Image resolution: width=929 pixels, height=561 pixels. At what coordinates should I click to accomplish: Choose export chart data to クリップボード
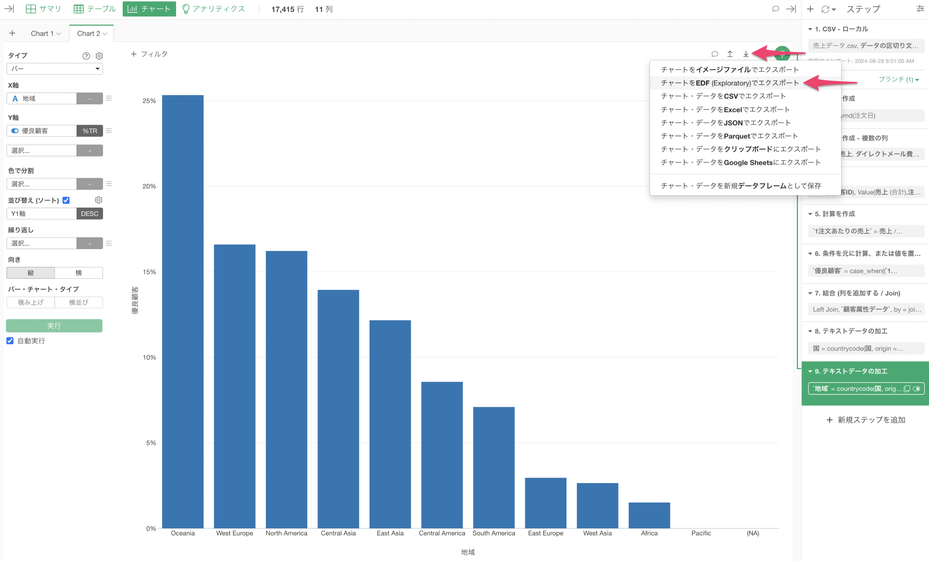point(745,149)
